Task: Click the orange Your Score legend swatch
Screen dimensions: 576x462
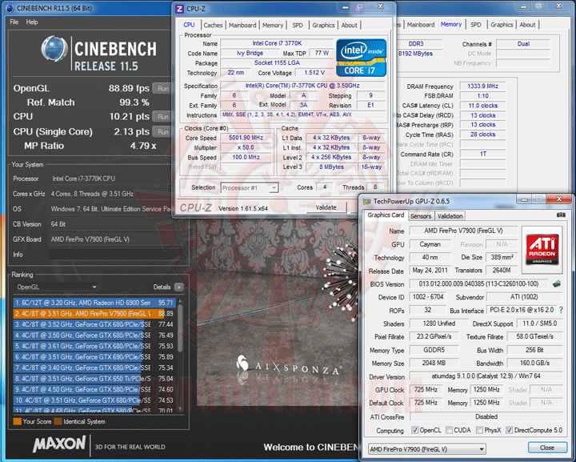Action: [x=17, y=422]
